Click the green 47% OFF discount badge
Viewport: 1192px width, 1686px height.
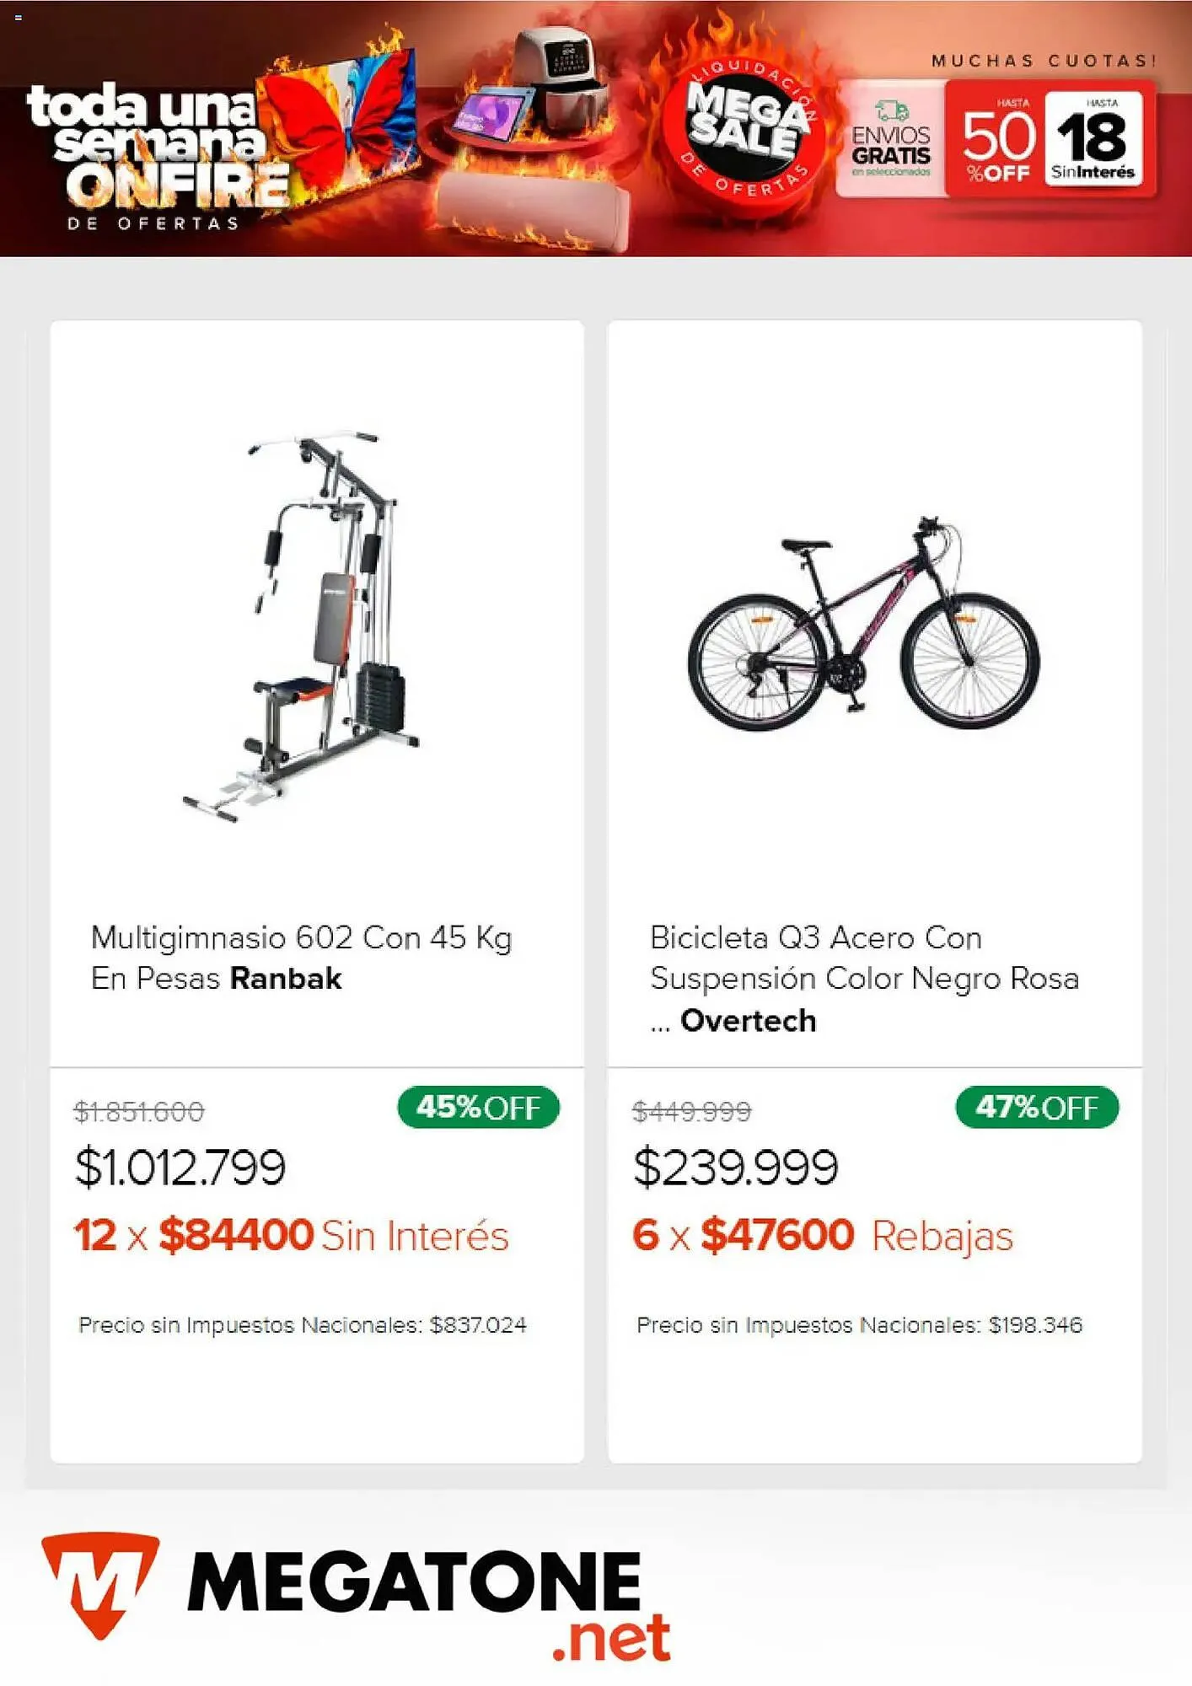[x=1036, y=1107]
